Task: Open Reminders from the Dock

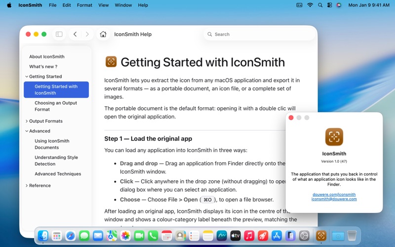Action: click(194, 236)
